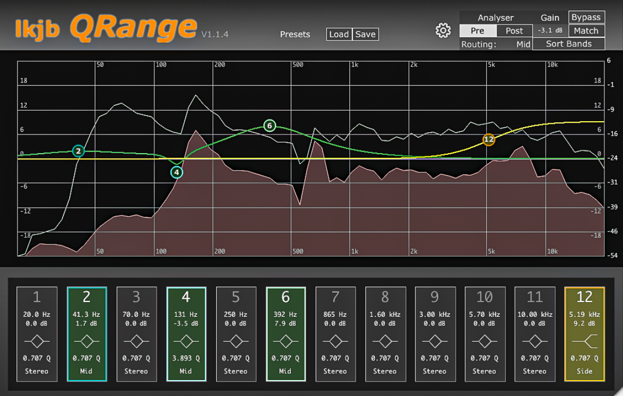Click the filter shape icon of band 5
The image size is (623, 396).
tap(236, 341)
